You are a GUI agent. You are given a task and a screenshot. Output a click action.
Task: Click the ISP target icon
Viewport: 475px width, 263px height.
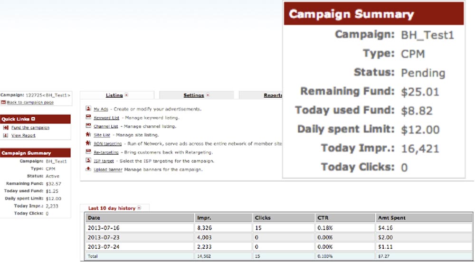(88, 160)
